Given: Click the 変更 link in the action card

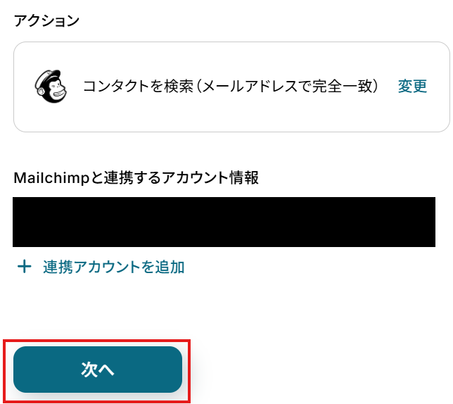Looking at the screenshot, I should coord(412,86).
